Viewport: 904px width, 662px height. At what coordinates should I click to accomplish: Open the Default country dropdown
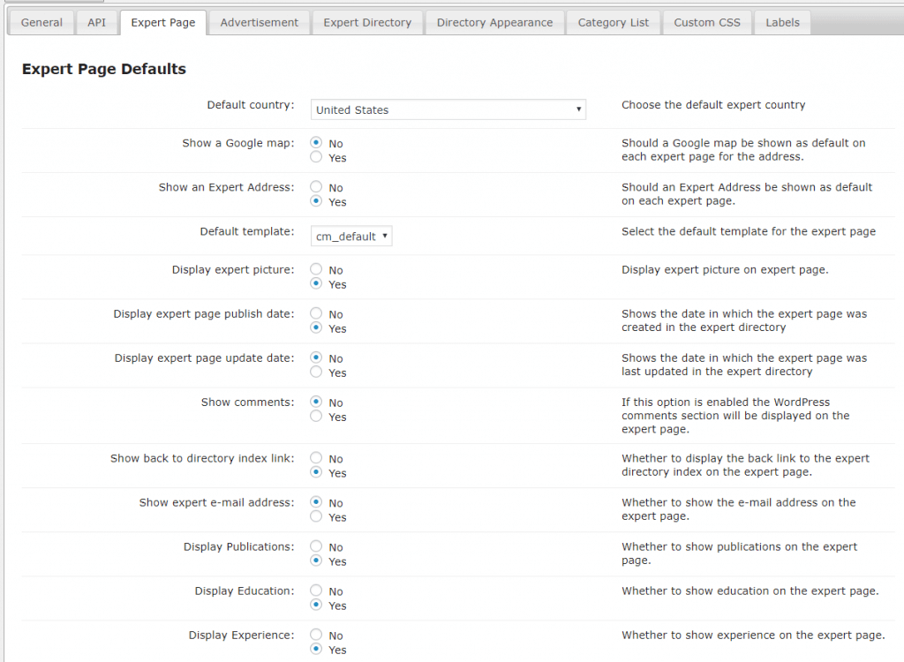(x=448, y=109)
